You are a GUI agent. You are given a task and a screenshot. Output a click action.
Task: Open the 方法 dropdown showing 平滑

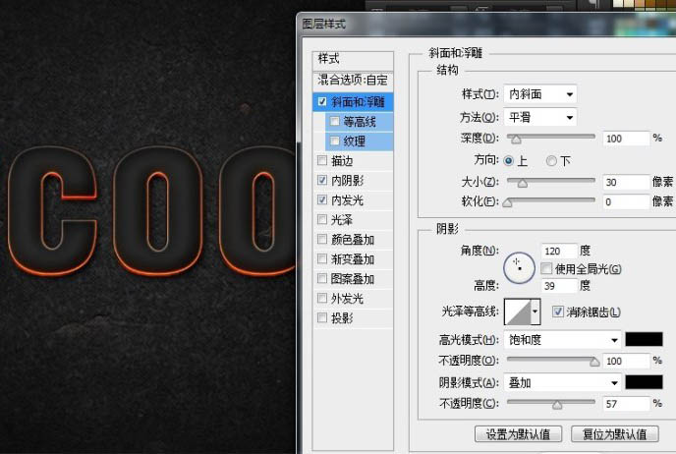[540, 117]
